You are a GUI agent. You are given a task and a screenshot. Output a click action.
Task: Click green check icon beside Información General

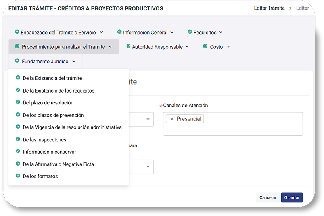[x=119, y=32]
